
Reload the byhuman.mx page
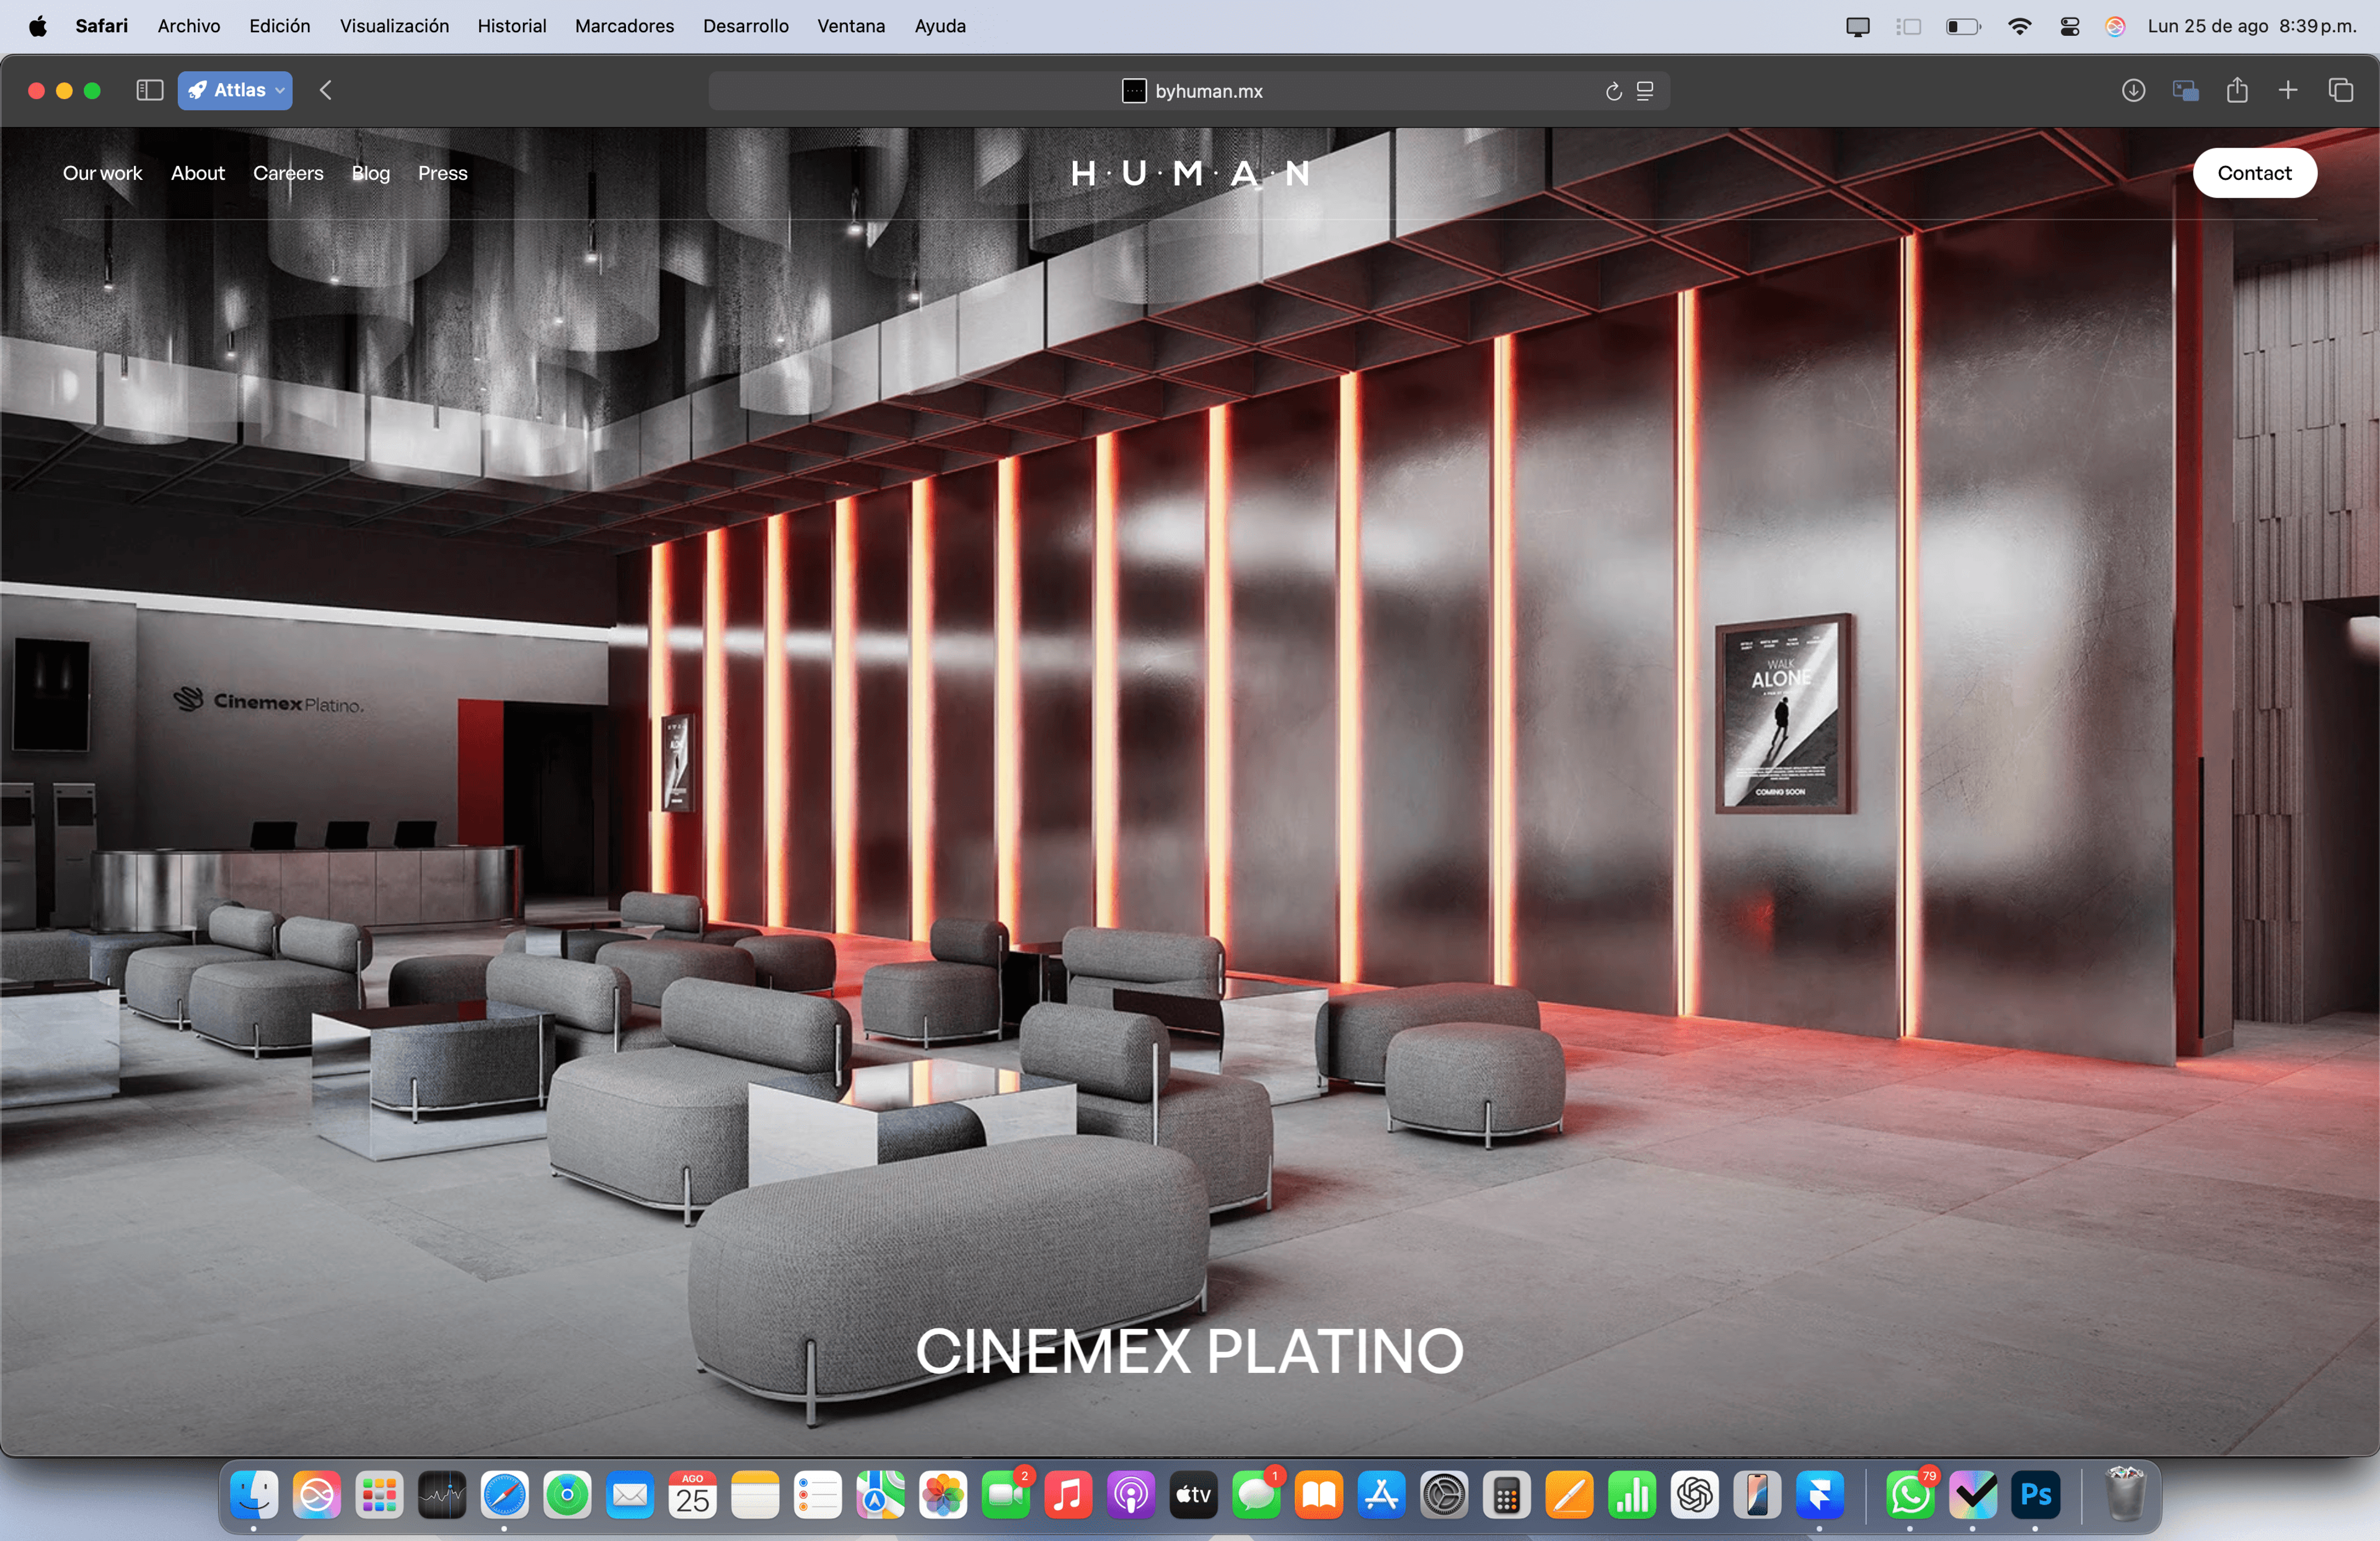tap(1612, 91)
